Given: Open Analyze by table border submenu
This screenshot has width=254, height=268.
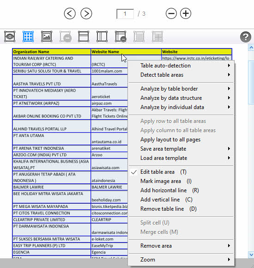Looking at the screenshot, I should (181, 89).
